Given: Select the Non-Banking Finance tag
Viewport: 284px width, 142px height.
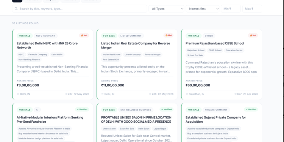Looking at the screenshot, I should point(29,59).
